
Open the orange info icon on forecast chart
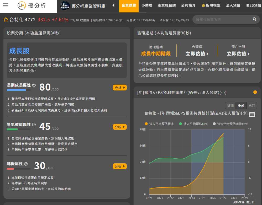(x=255, y=92)
